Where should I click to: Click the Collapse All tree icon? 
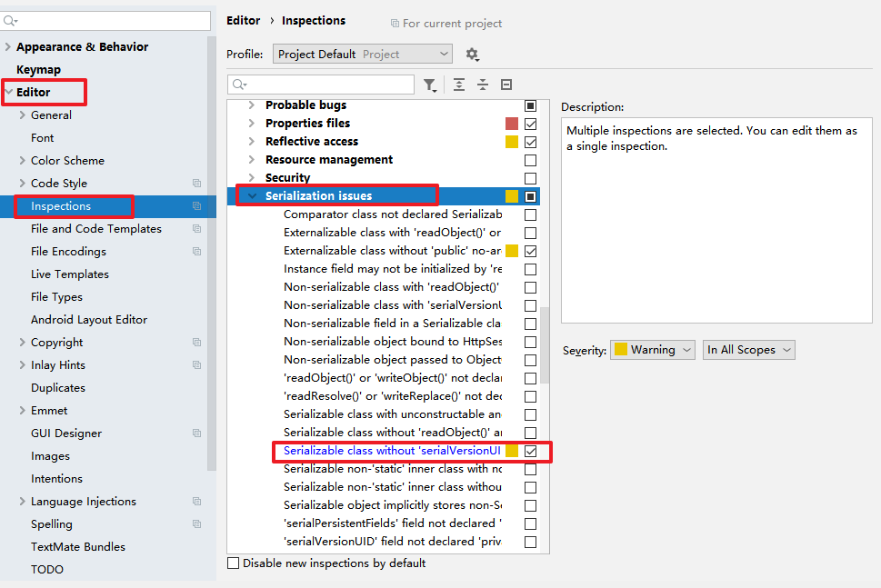[483, 85]
